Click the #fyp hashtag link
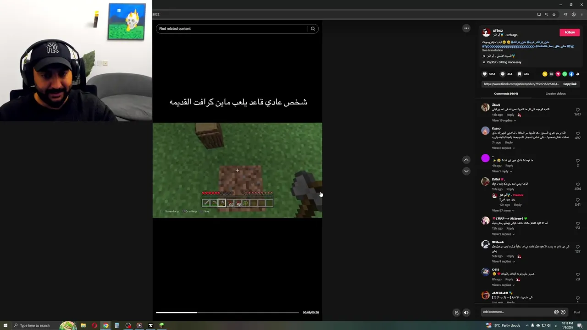Viewport: 587px width, 330px height. pyautogui.click(x=570, y=46)
